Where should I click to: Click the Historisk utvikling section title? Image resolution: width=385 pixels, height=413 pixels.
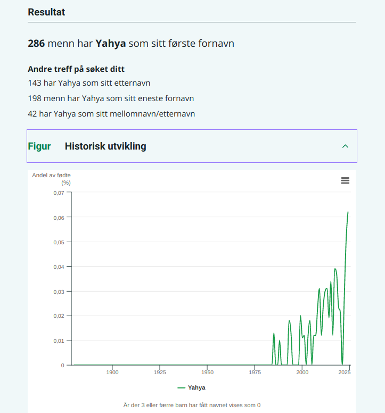pyautogui.click(x=105, y=146)
